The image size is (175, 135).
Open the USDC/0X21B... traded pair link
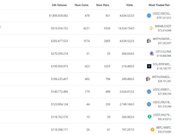point(162,102)
